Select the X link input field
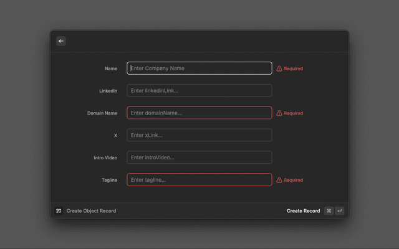Image resolution: width=399 pixels, height=249 pixels. (x=199, y=135)
